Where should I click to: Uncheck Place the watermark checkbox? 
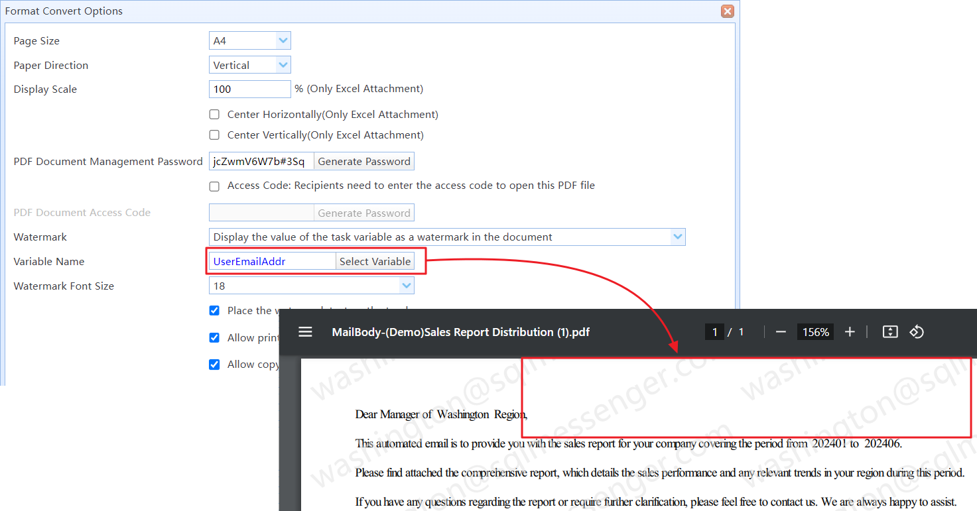tap(214, 310)
